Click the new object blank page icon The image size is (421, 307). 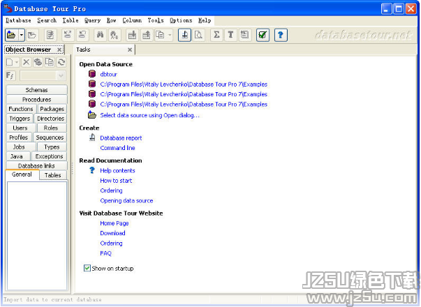pos(10,62)
